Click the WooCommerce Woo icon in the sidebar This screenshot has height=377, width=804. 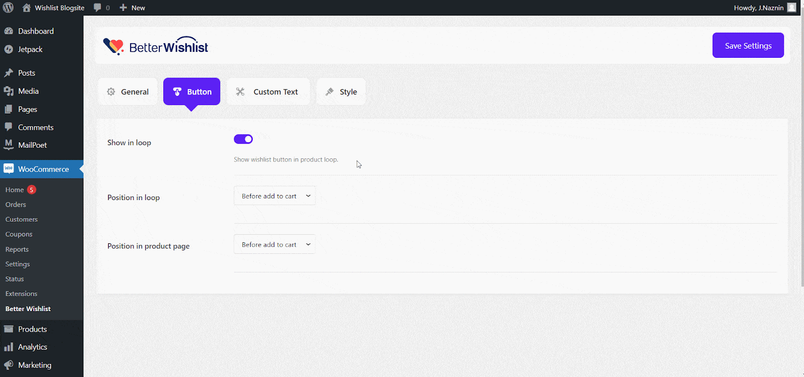click(x=9, y=169)
